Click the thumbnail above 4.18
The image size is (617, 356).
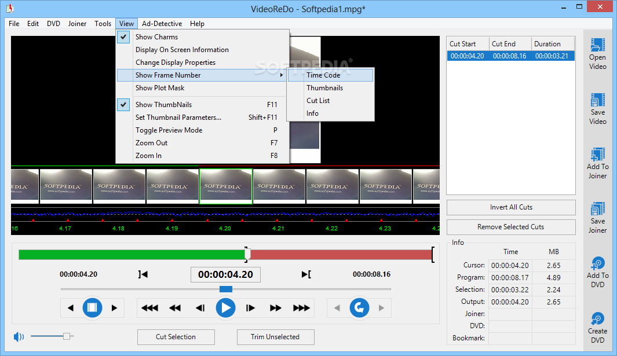coord(119,186)
